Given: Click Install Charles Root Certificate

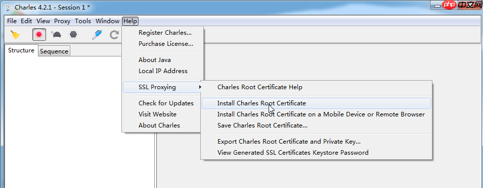Looking at the screenshot, I should coord(317,103).
